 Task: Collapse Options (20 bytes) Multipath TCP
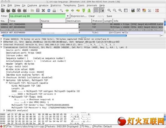4,80
